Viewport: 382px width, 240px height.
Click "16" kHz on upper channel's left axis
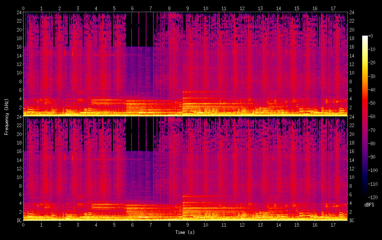click(x=18, y=47)
